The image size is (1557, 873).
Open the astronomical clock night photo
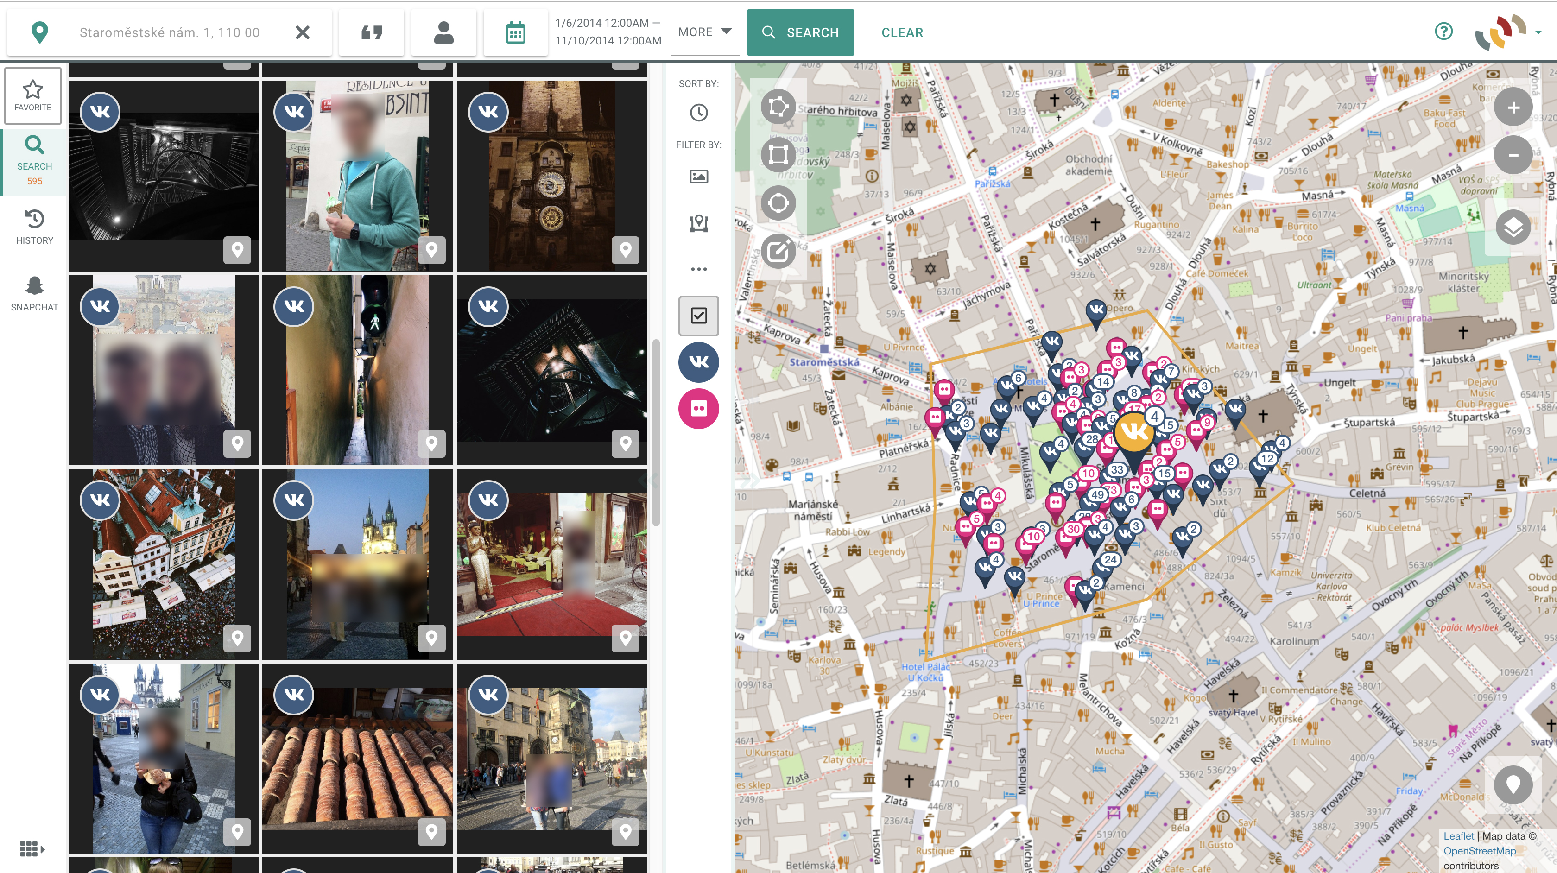[x=551, y=175]
